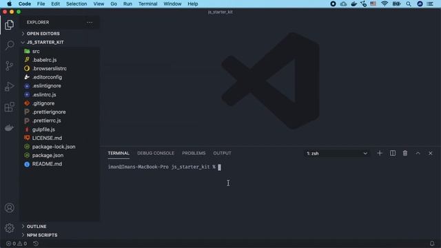Open the Docker whale menu bar icon
Image resolution: width=441 pixels, height=248 pixels.
click(353, 4)
